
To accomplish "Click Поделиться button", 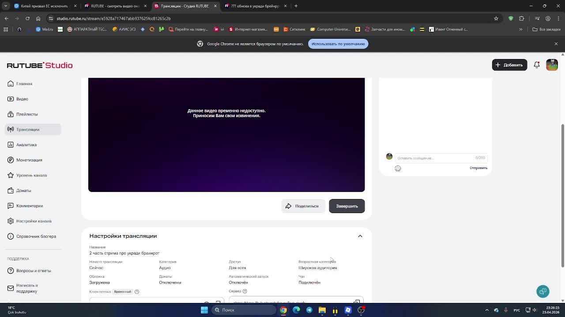I will 303,206.
